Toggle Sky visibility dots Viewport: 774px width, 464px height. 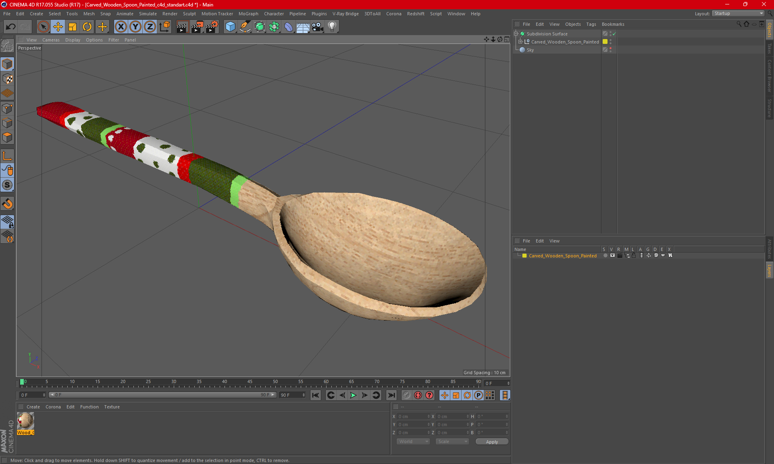[x=610, y=50]
